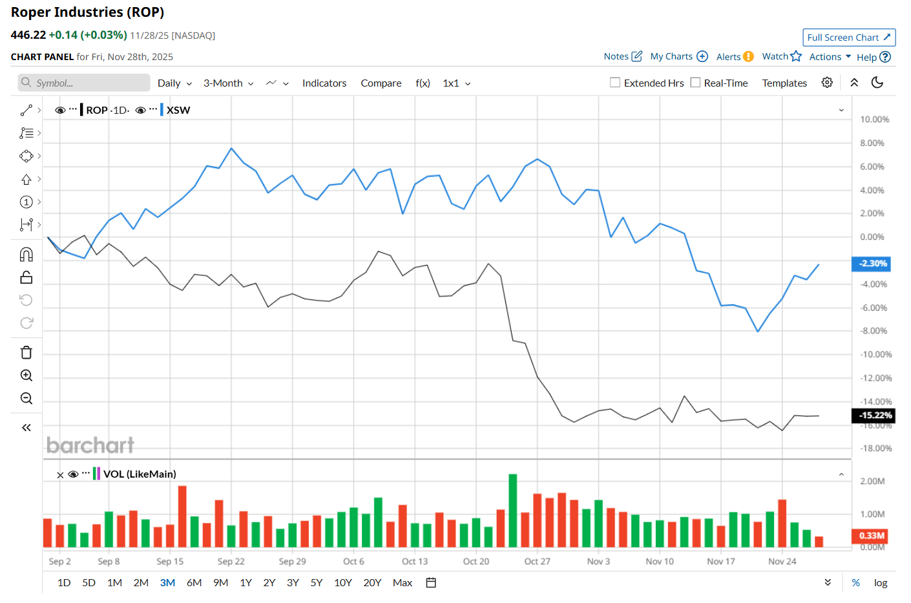Toggle ROP series visibility eye

tap(60, 110)
